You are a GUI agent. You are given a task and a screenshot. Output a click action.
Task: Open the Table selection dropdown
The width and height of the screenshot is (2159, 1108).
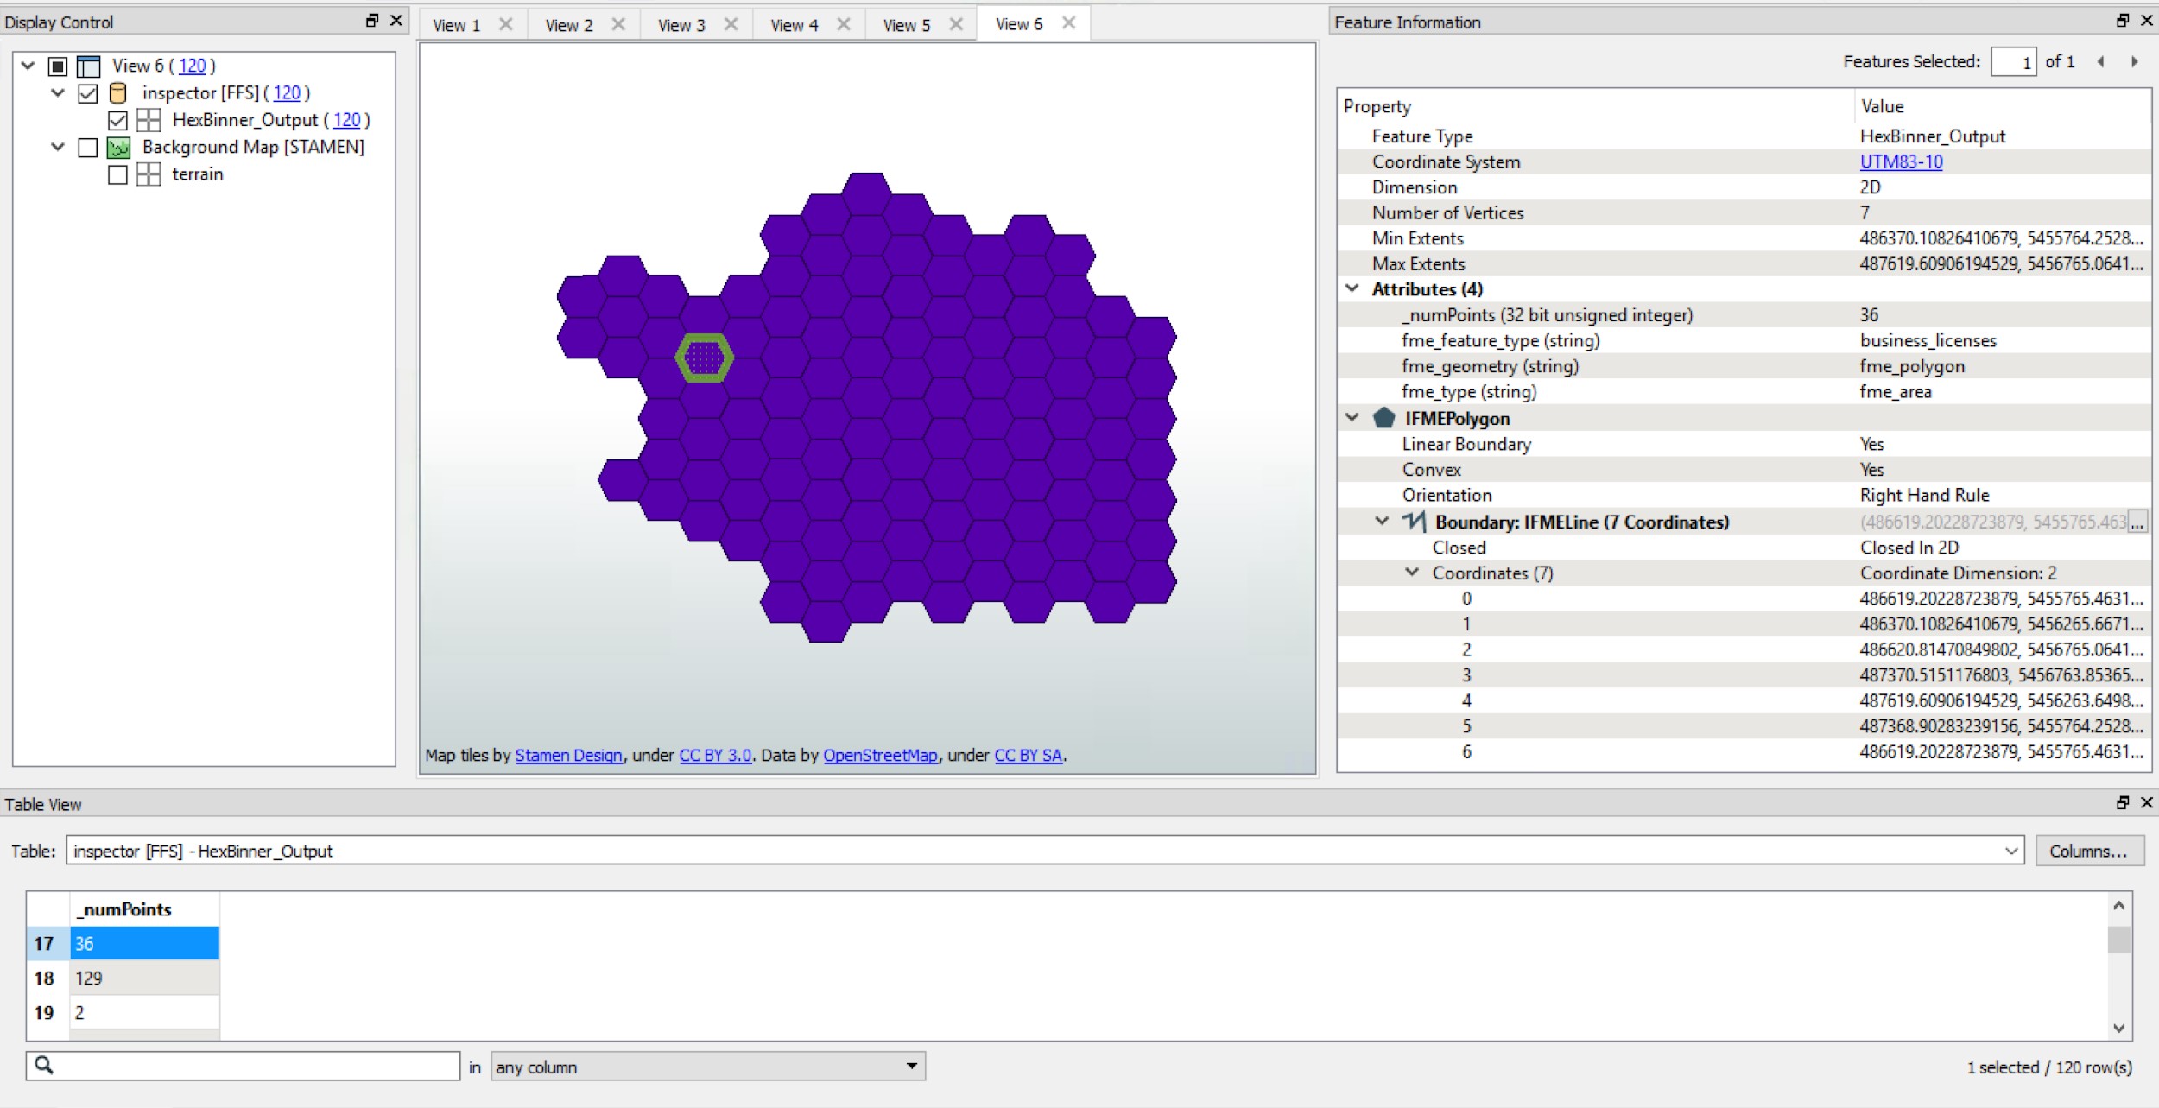2011,851
